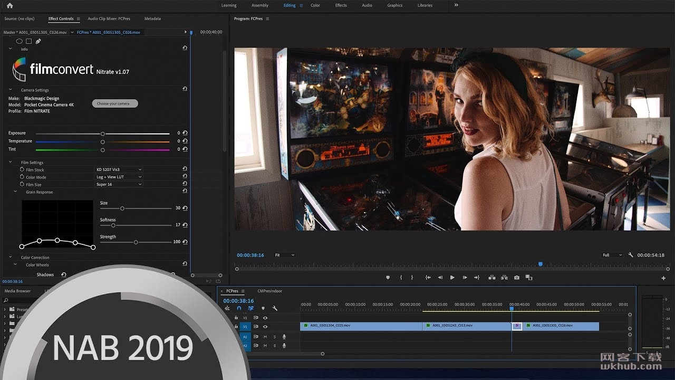Image resolution: width=675 pixels, height=380 pixels.
Task: Show overflow workspaces chevron
Action: pos(456,5)
